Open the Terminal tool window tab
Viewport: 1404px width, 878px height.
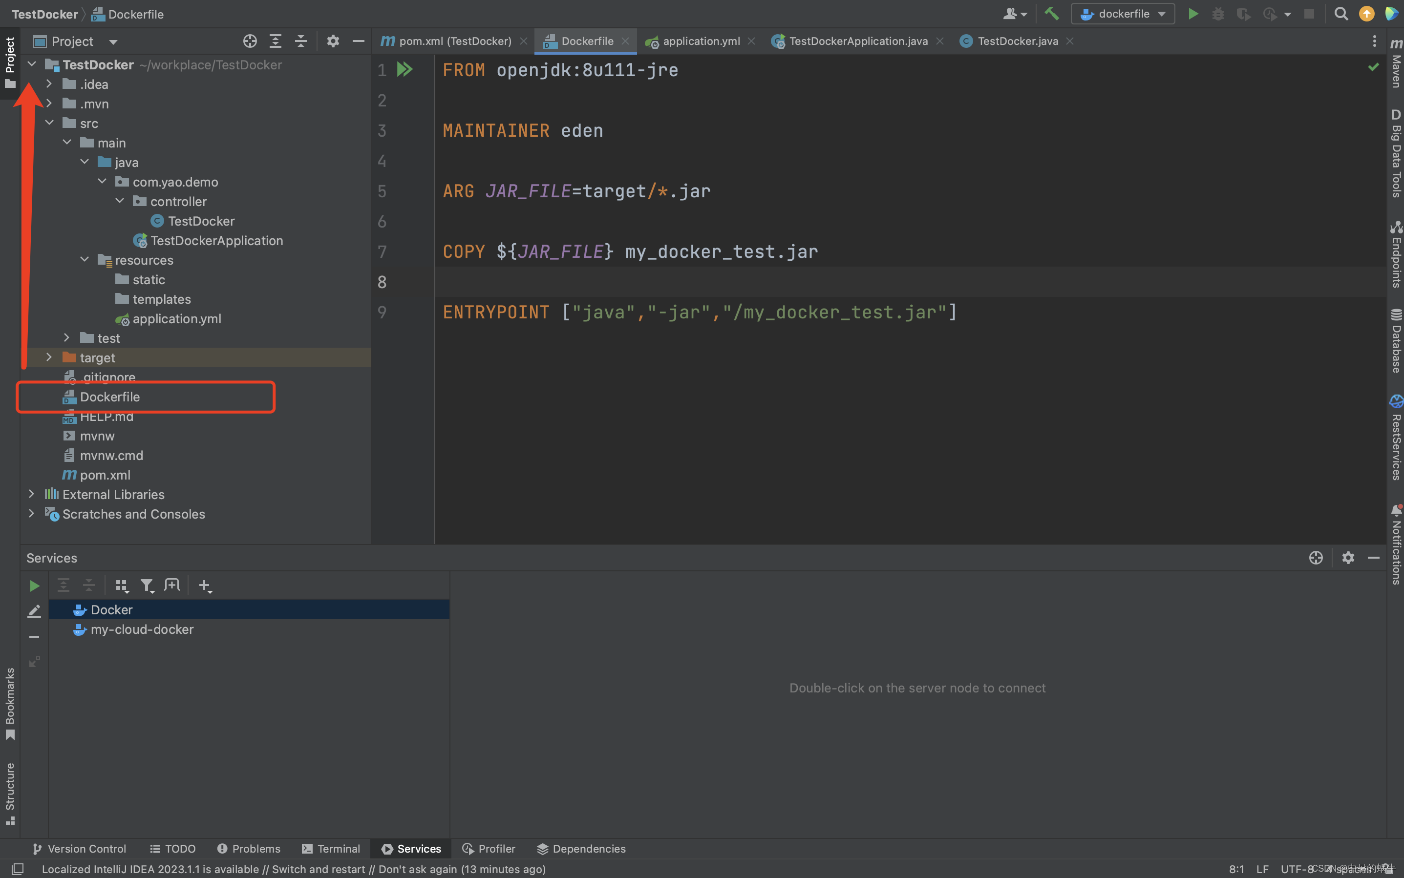[x=331, y=848]
